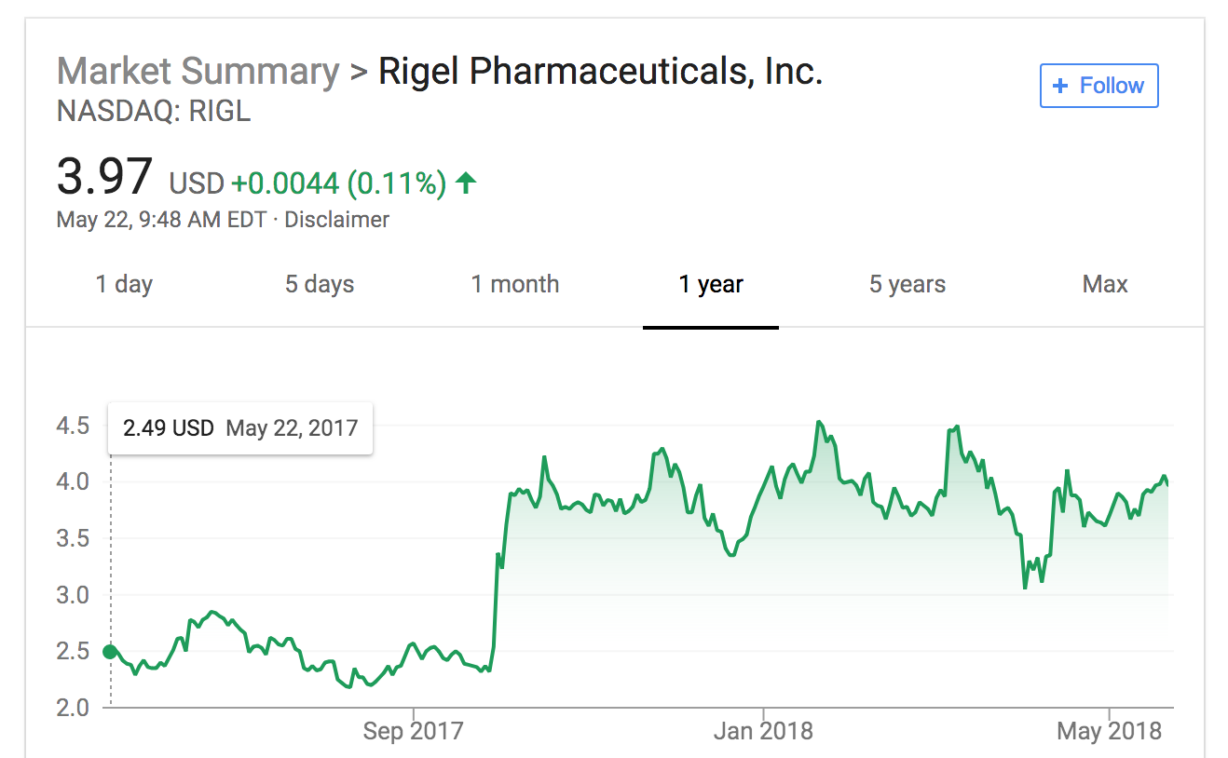Screen dimensions: 1228x758
Task: Click the green up arrow beside percentage change
Action: pyautogui.click(x=466, y=183)
